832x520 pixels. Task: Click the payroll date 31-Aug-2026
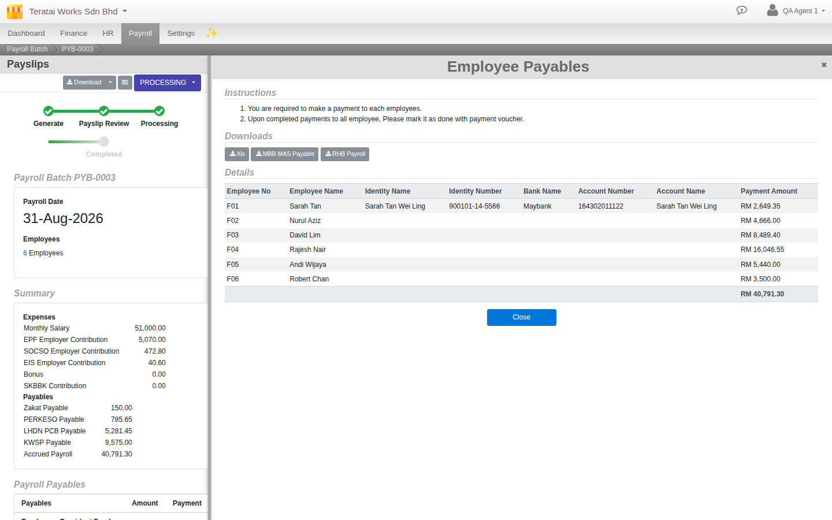pyautogui.click(x=63, y=218)
